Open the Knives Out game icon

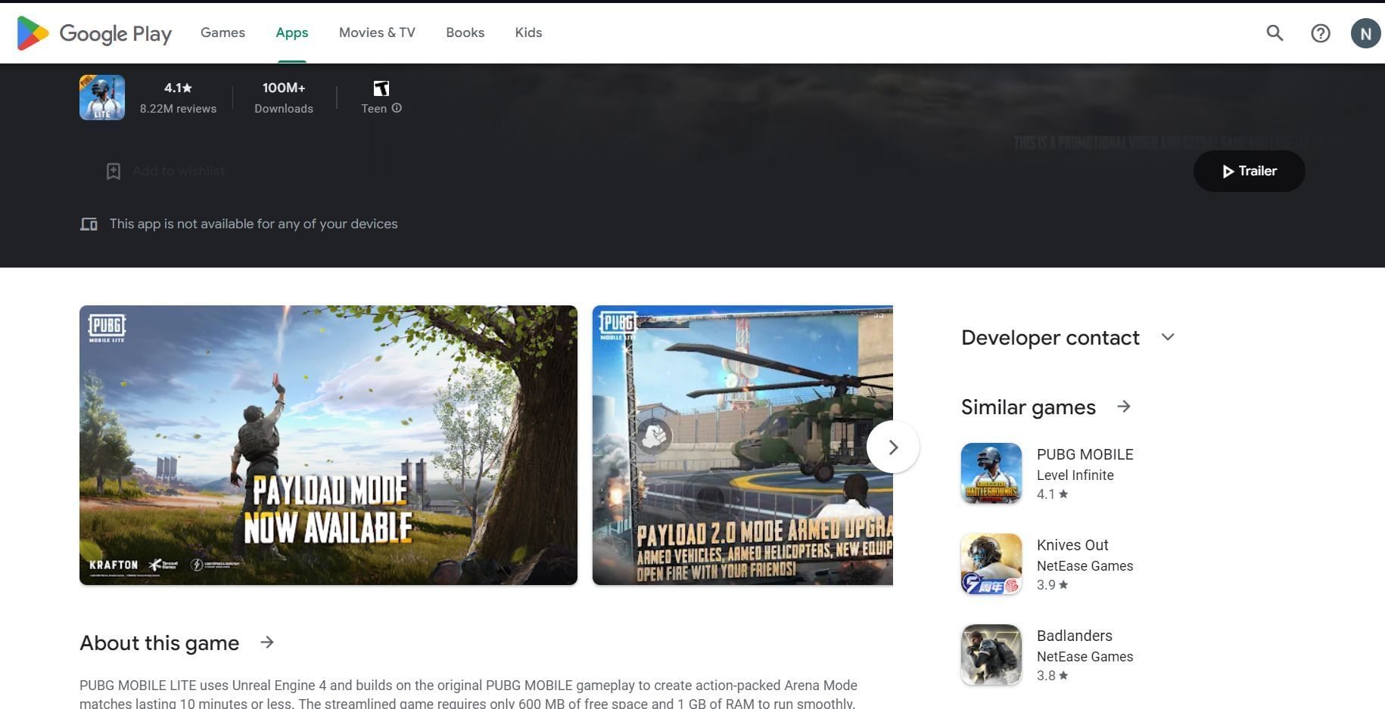coord(991,564)
